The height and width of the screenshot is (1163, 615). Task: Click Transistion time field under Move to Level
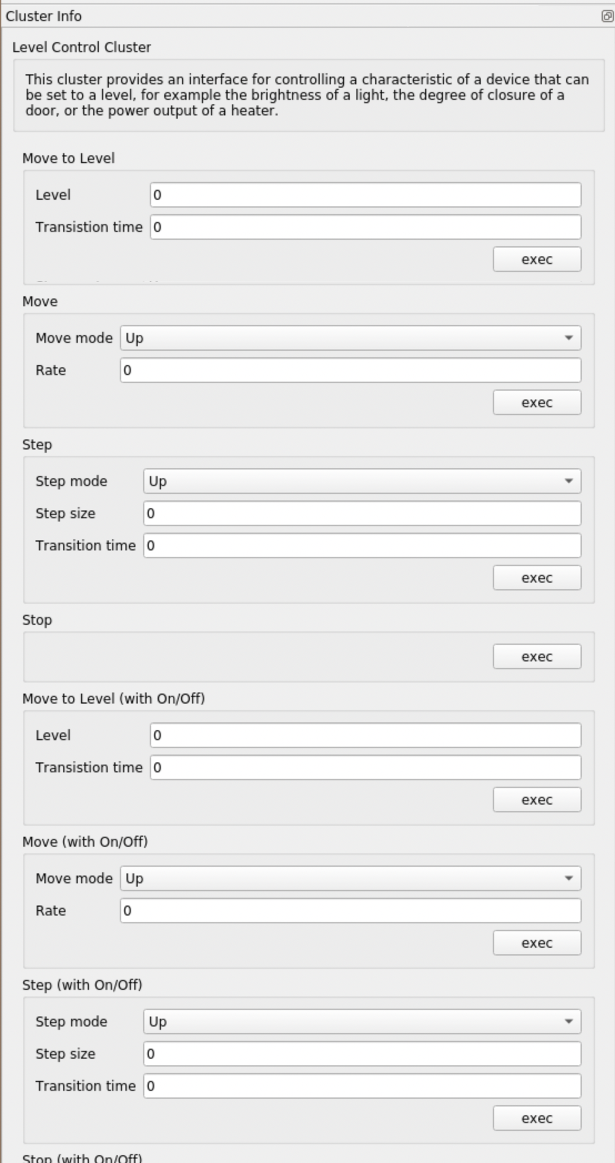[366, 227]
